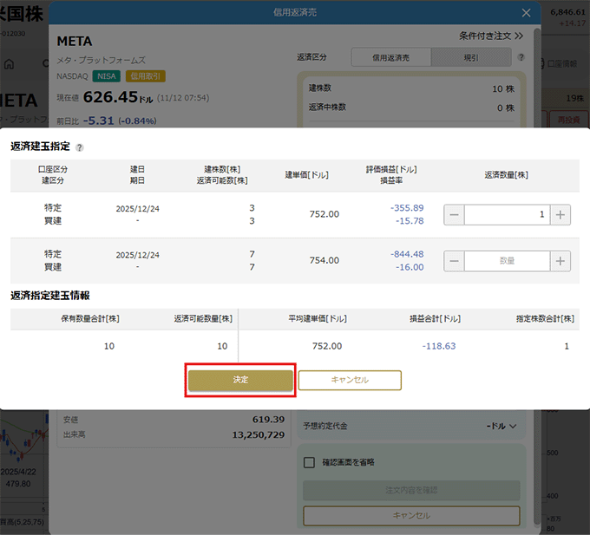
Task: Decrease quantity for the 752.00 position
Action: [454, 215]
